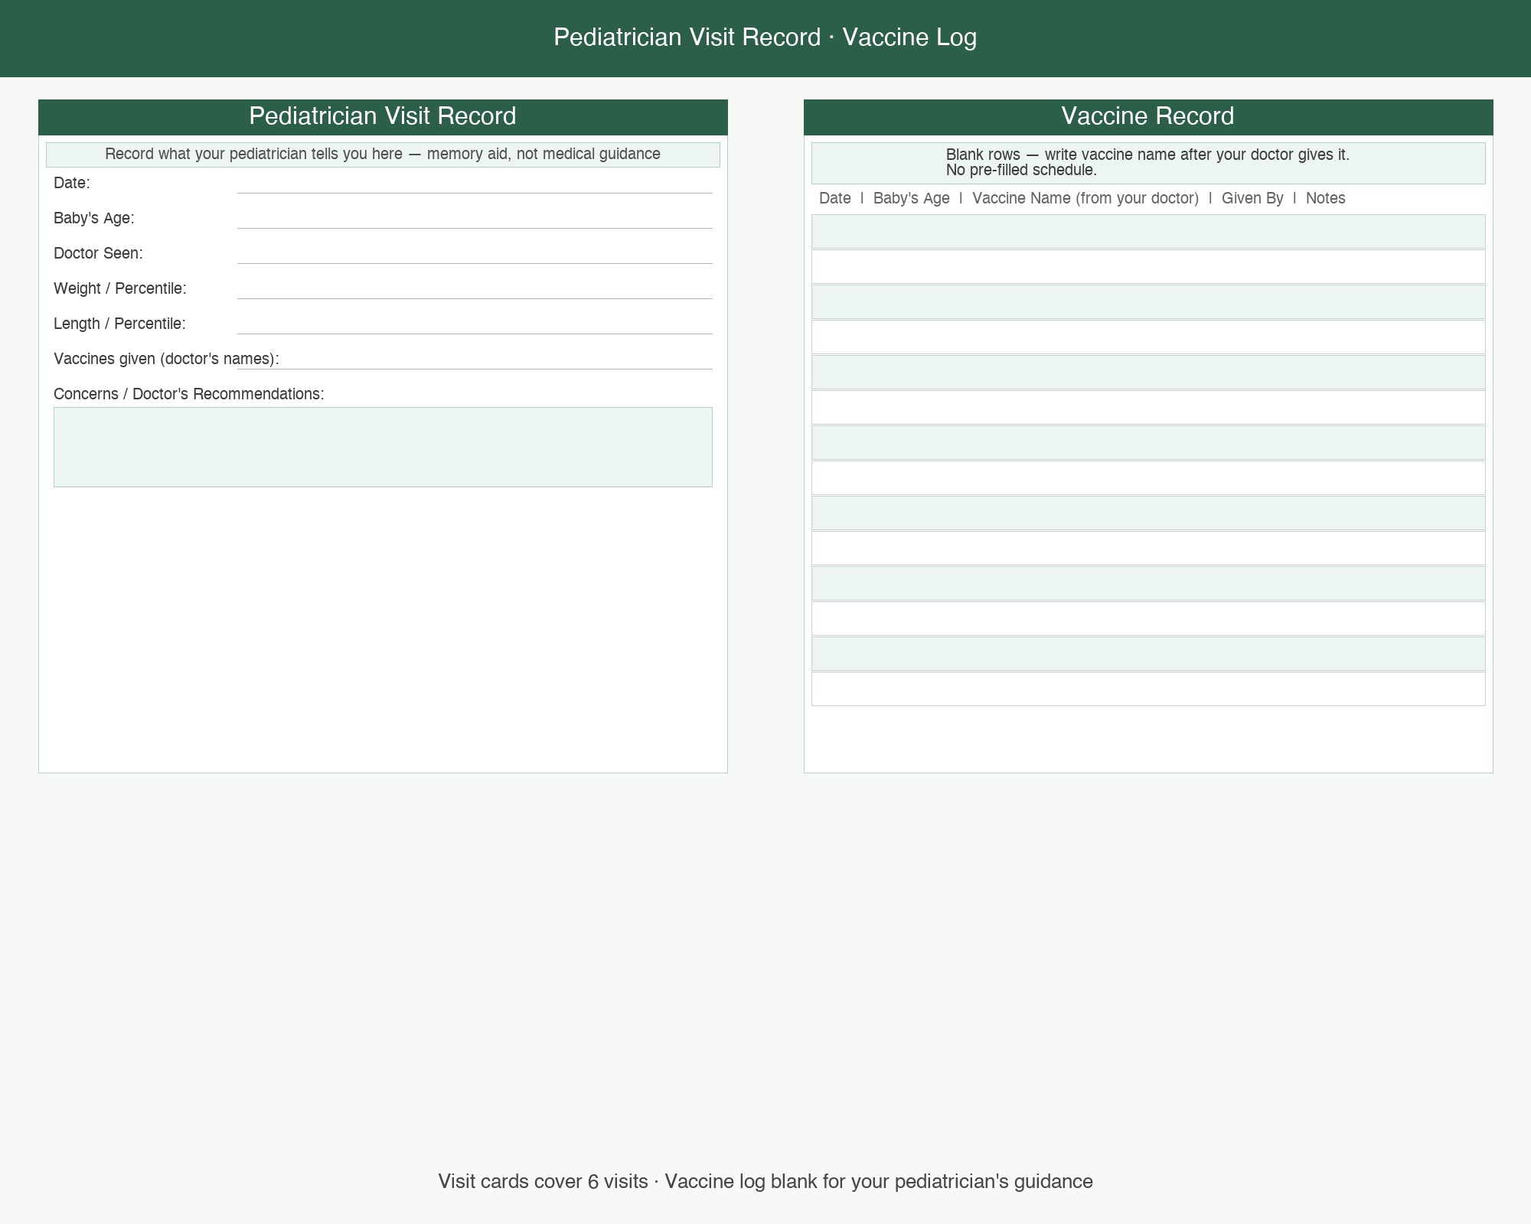Click 'Baby's Age' column label in Vaccine Record
The image size is (1531, 1224).
[911, 199]
